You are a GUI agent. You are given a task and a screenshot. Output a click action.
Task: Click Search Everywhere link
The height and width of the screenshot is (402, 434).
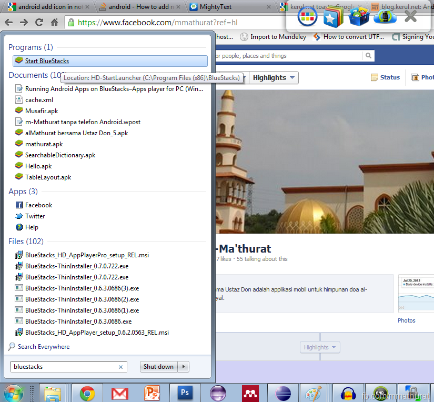[44, 347]
